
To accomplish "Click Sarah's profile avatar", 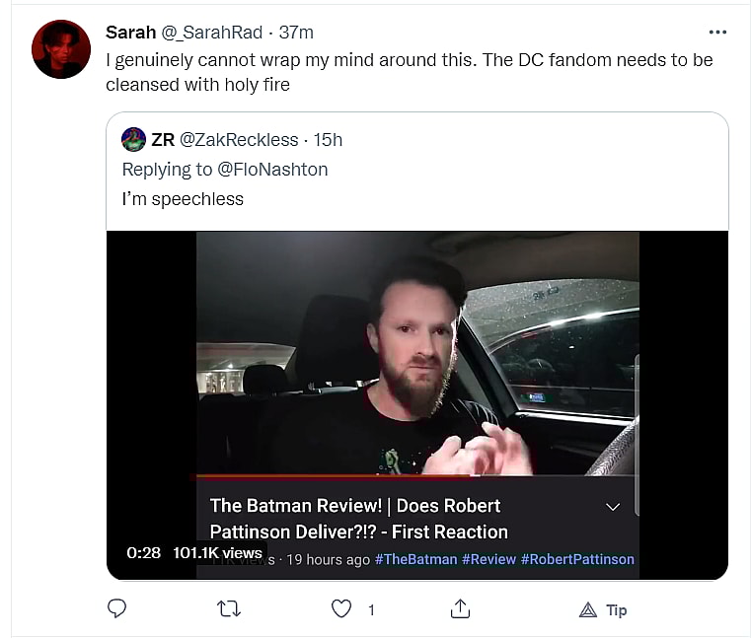I will click(61, 49).
